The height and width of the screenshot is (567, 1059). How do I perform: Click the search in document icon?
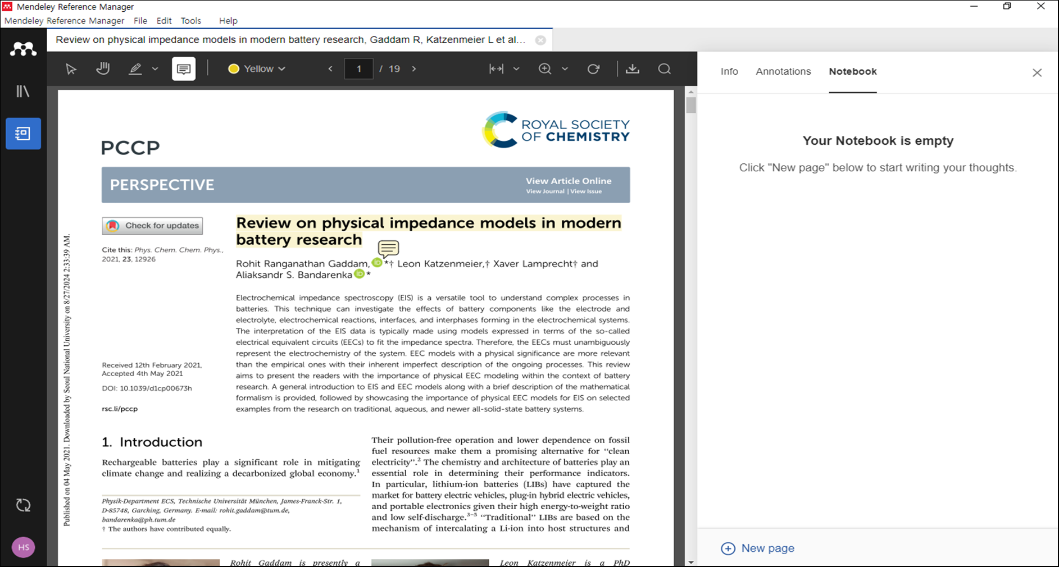click(665, 68)
